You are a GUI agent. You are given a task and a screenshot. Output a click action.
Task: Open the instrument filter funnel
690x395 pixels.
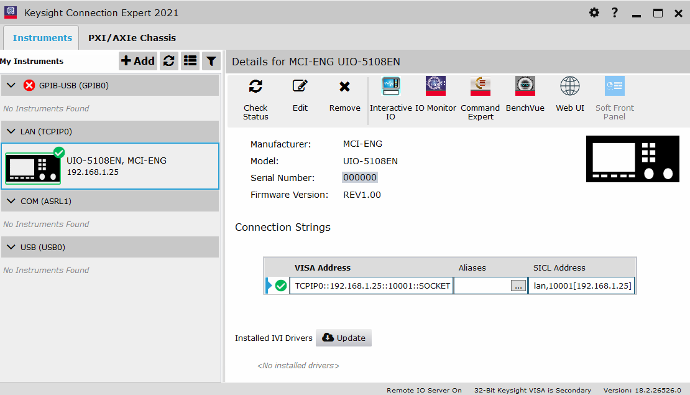(211, 61)
